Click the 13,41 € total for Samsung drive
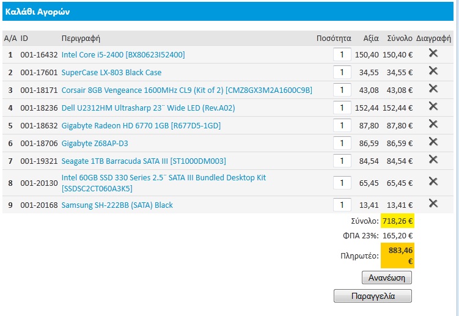Image resolution: width=459 pixels, height=316 pixels. 400,205
